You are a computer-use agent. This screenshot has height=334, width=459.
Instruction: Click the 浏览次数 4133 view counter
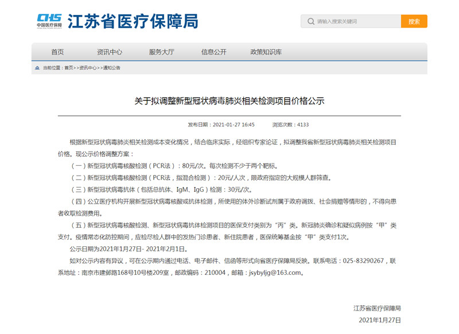[x=290, y=124]
